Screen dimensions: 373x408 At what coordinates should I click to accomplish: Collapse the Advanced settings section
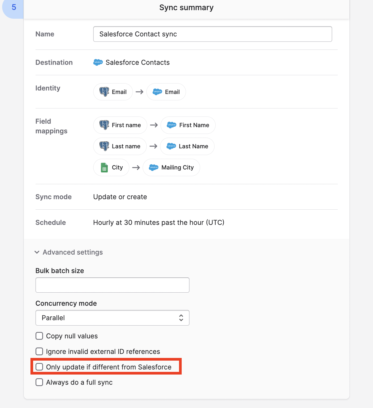click(69, 252)
